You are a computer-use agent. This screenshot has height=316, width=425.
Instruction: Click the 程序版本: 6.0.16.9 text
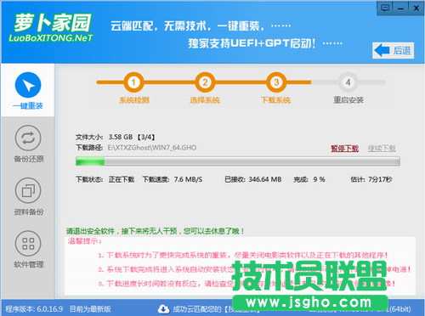click(34, 309)
